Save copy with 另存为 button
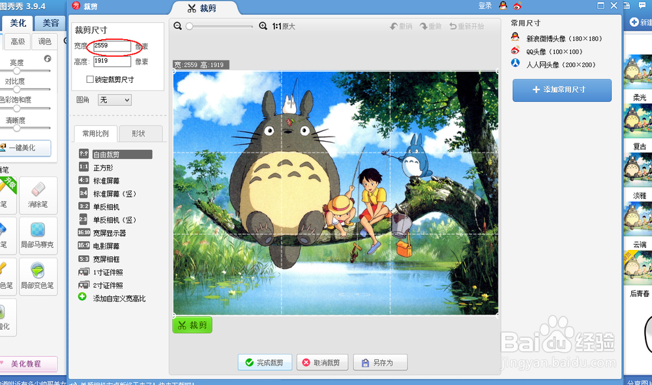 380,363
